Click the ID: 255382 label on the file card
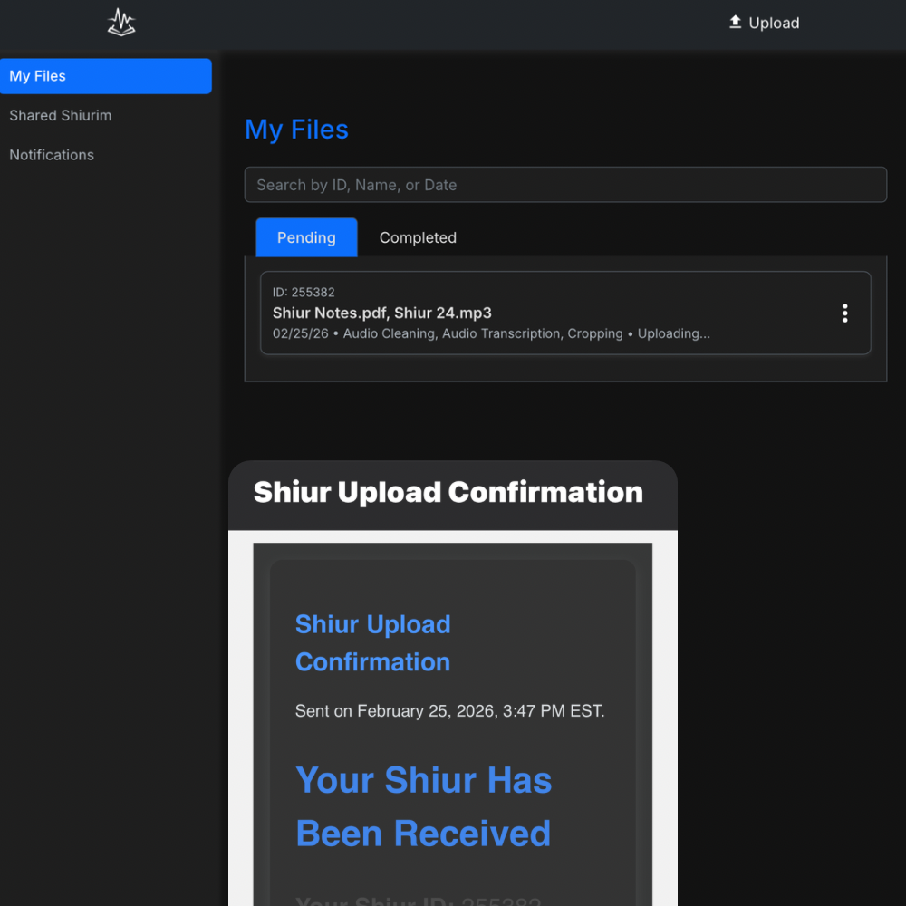Image resolution: width=906 pixels, height=906 pixels. [304, 293]
